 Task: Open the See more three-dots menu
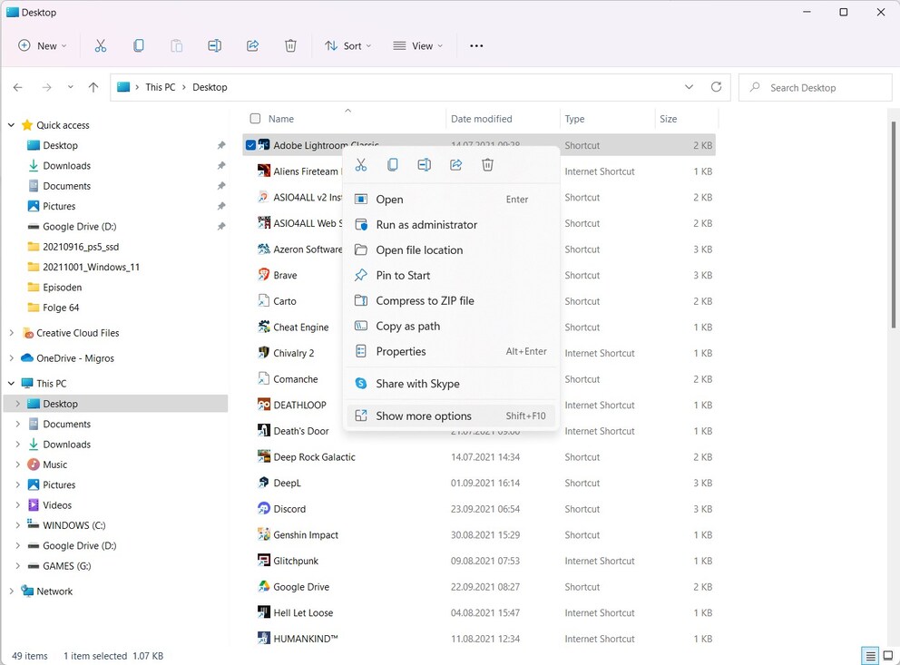[x=476, y=46]
